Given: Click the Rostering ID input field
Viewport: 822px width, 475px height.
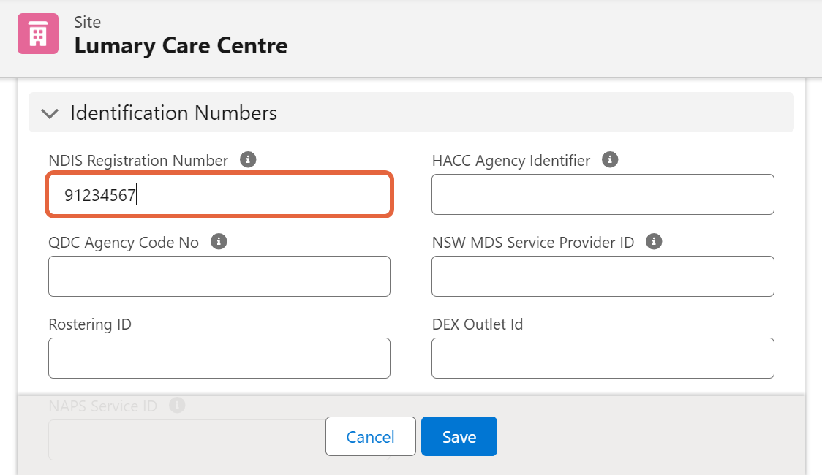Looking at the screenshot, I should coord(219,358).
